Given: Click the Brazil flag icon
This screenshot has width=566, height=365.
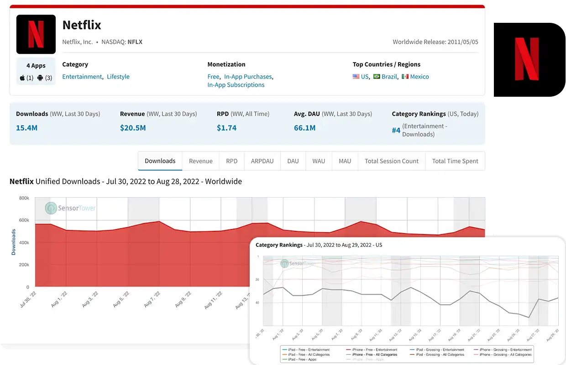Looking at the screenshot, I should (x=377, y=77).
